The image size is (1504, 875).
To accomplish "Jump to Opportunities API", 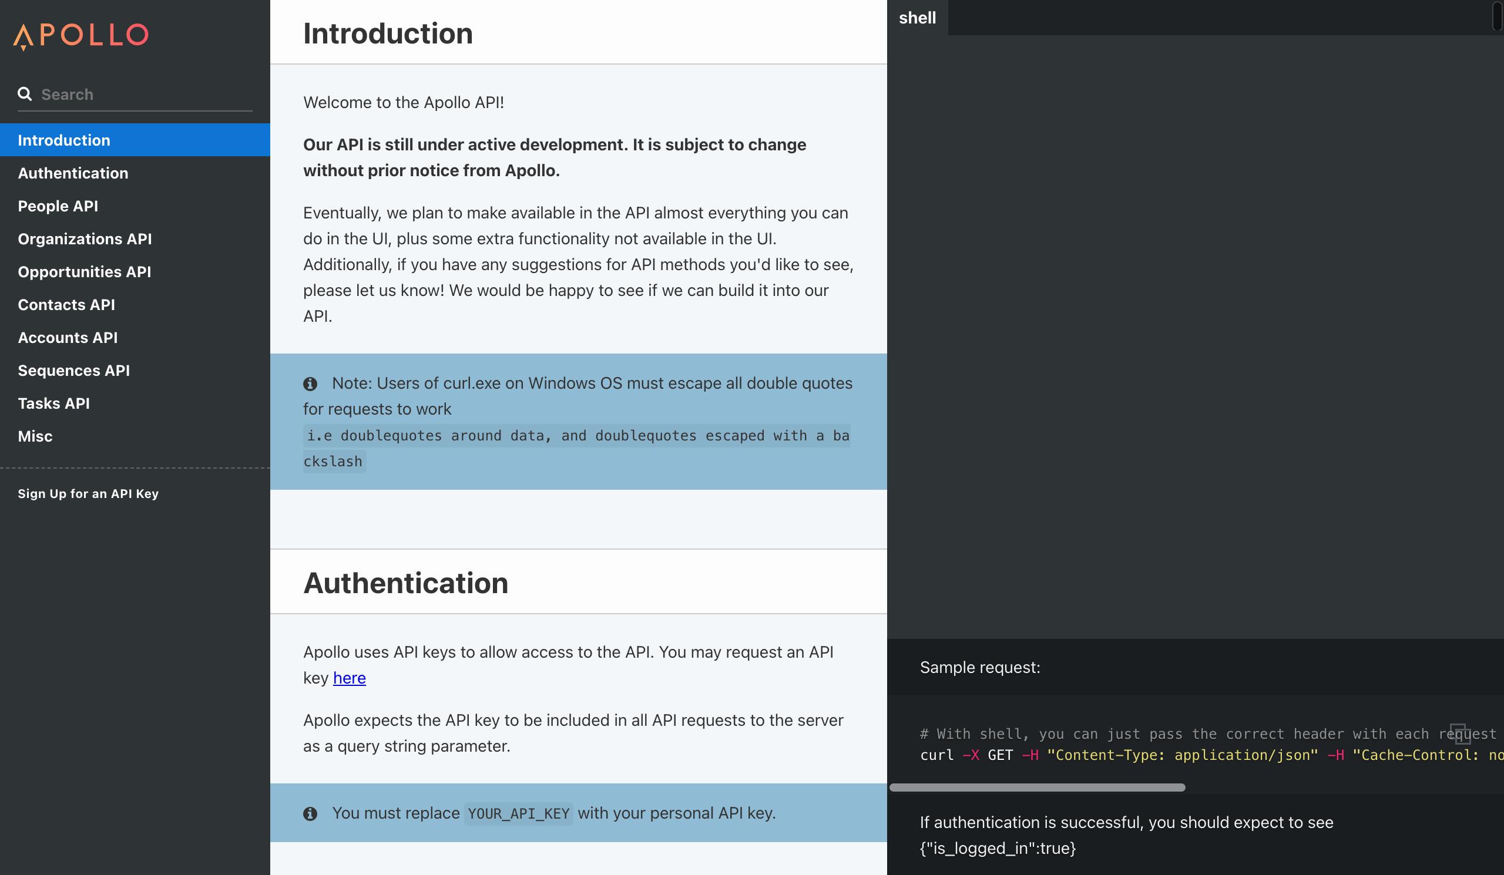I will coord(84,272).
